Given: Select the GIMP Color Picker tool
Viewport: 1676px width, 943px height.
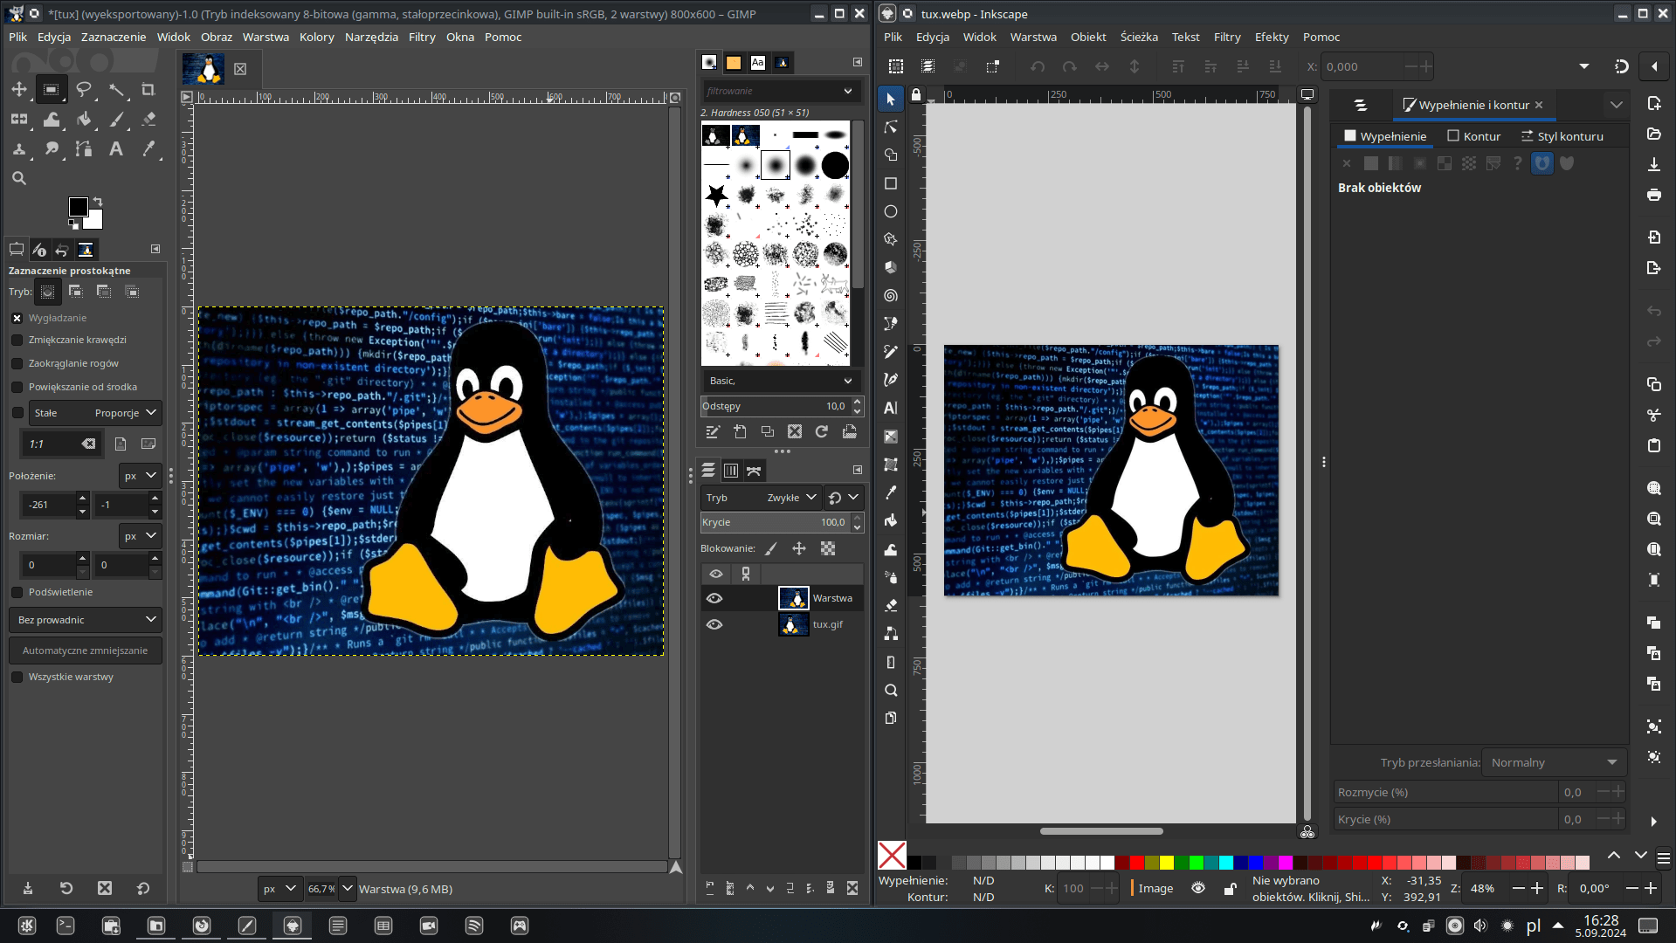Looking at the screenshot, I should [148, 148].
